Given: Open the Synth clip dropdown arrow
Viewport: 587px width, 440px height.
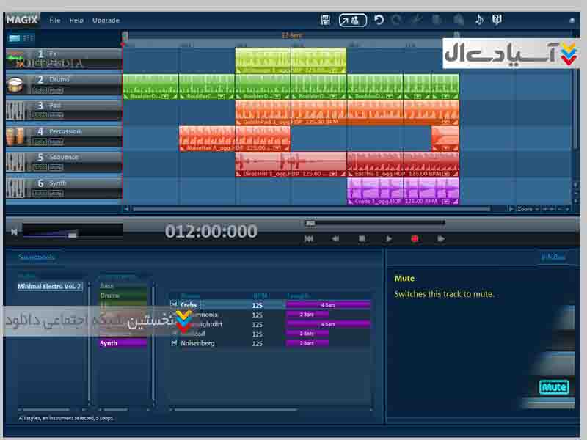Looking at the screenshot, I should [x=445, y=201].
